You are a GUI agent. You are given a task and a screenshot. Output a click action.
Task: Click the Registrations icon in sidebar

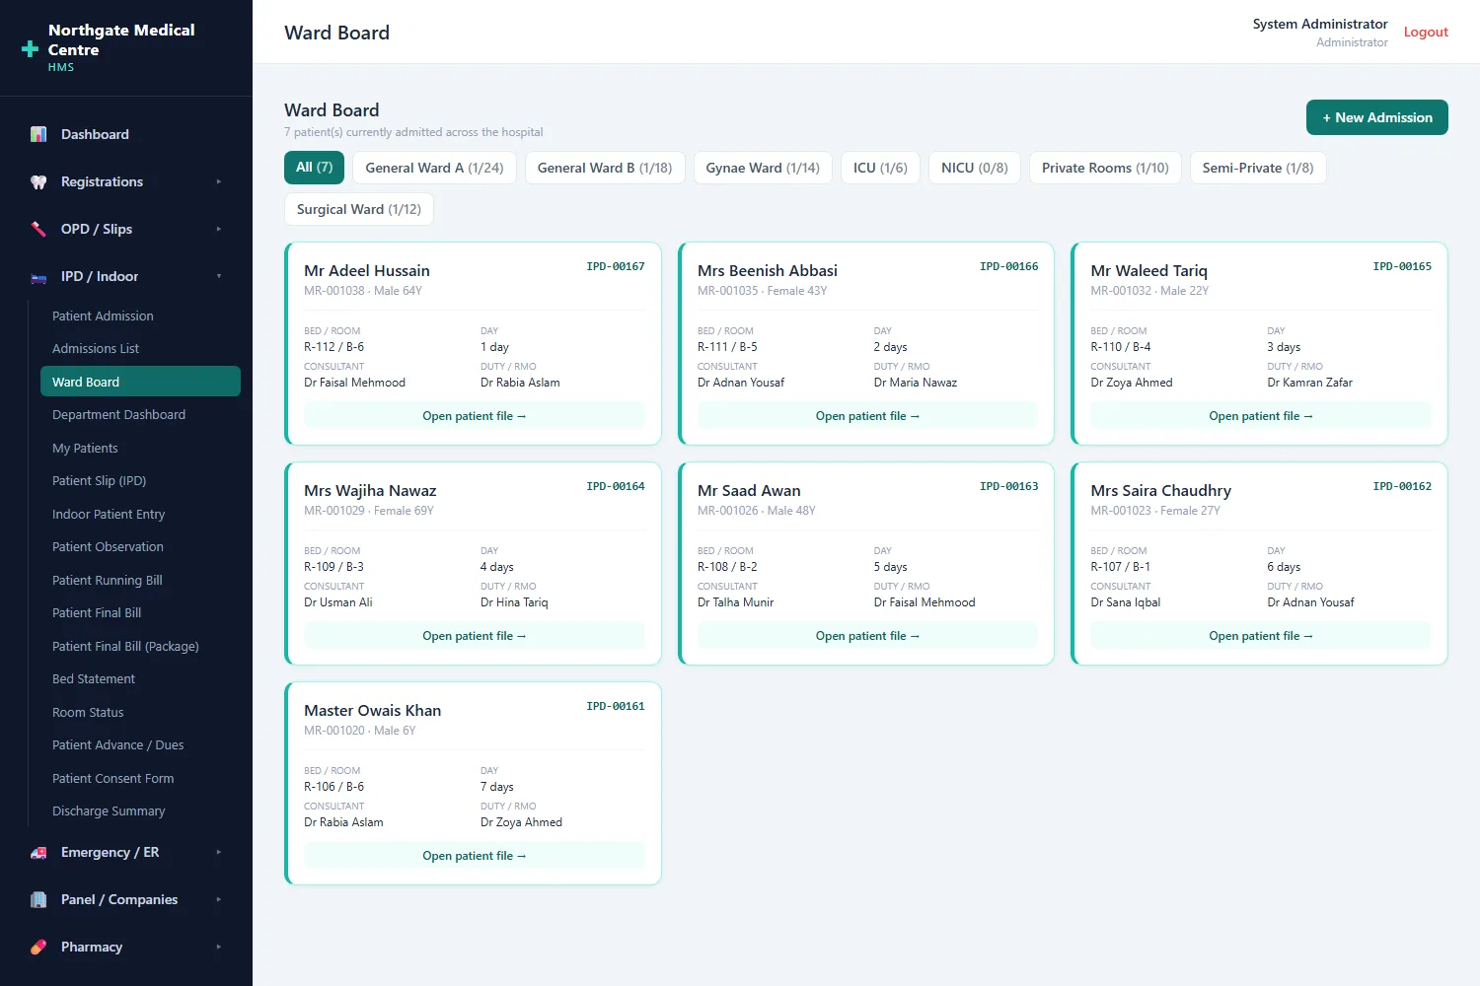point(38,181)
